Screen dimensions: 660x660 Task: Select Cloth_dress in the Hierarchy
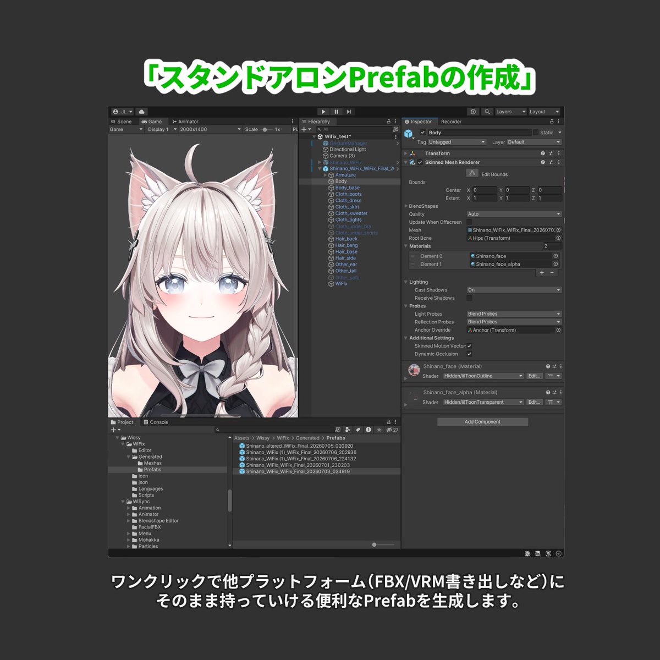348,200
